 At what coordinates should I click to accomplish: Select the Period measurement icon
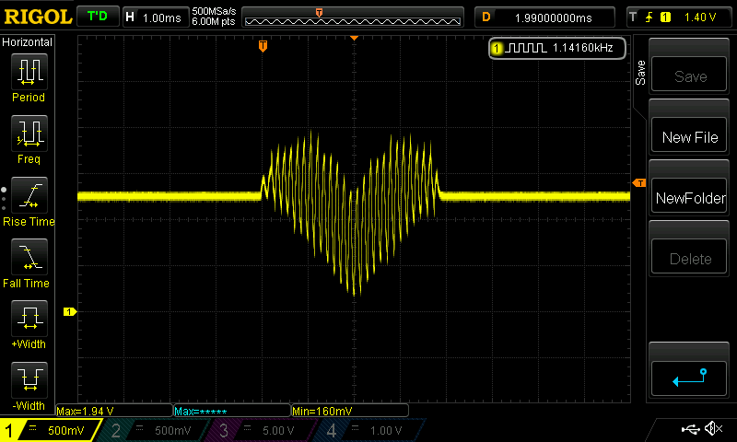(29, 71)
